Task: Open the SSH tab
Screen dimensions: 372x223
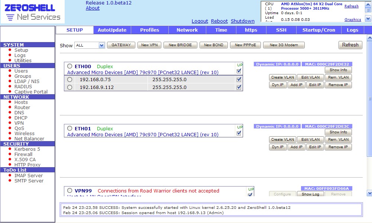Action: click(281, 30)
